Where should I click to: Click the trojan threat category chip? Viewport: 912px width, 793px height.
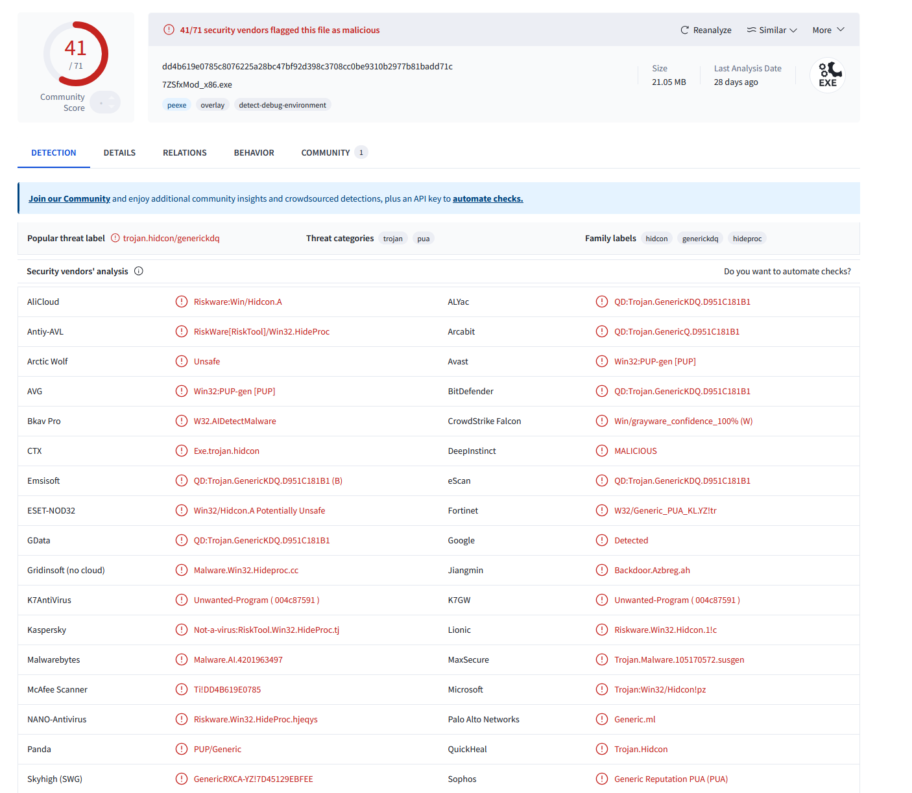[393, 239]
